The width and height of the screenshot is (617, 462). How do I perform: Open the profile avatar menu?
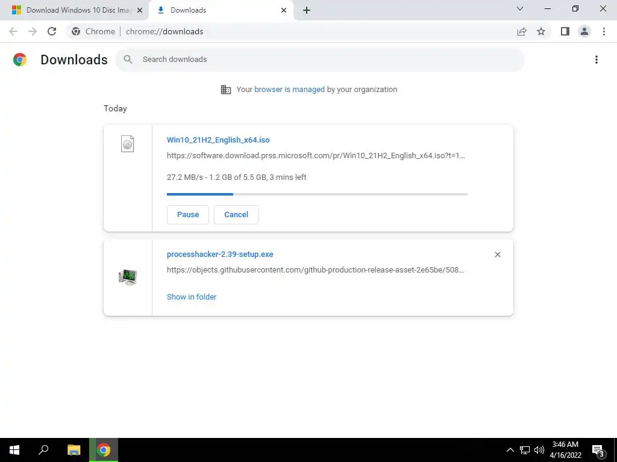(584, 31)
